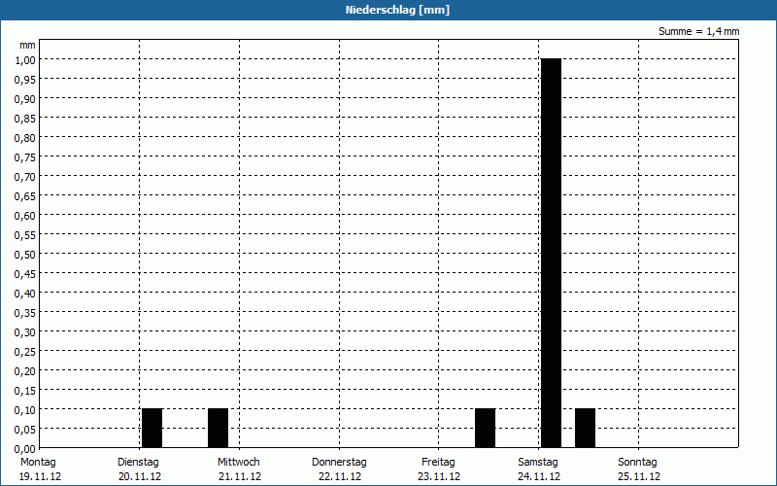Click the 0,45 value on y-axis

click(x=25, y=274)
